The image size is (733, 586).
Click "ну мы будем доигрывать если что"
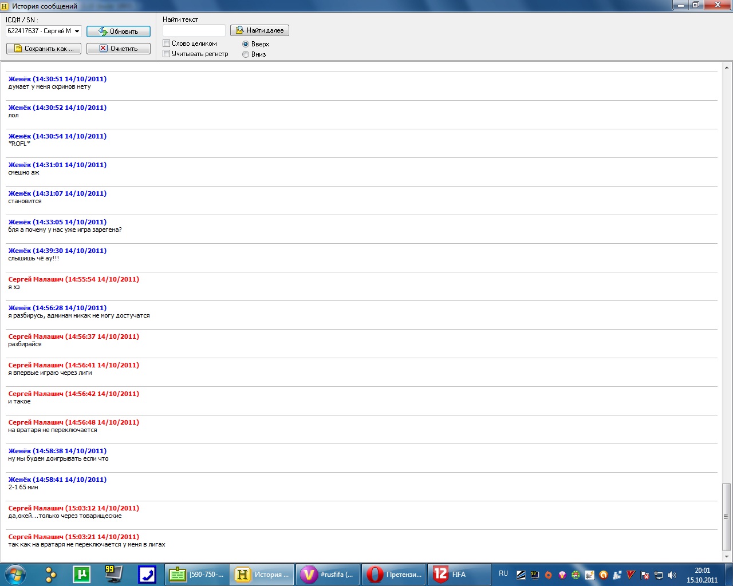pos(58,459)
